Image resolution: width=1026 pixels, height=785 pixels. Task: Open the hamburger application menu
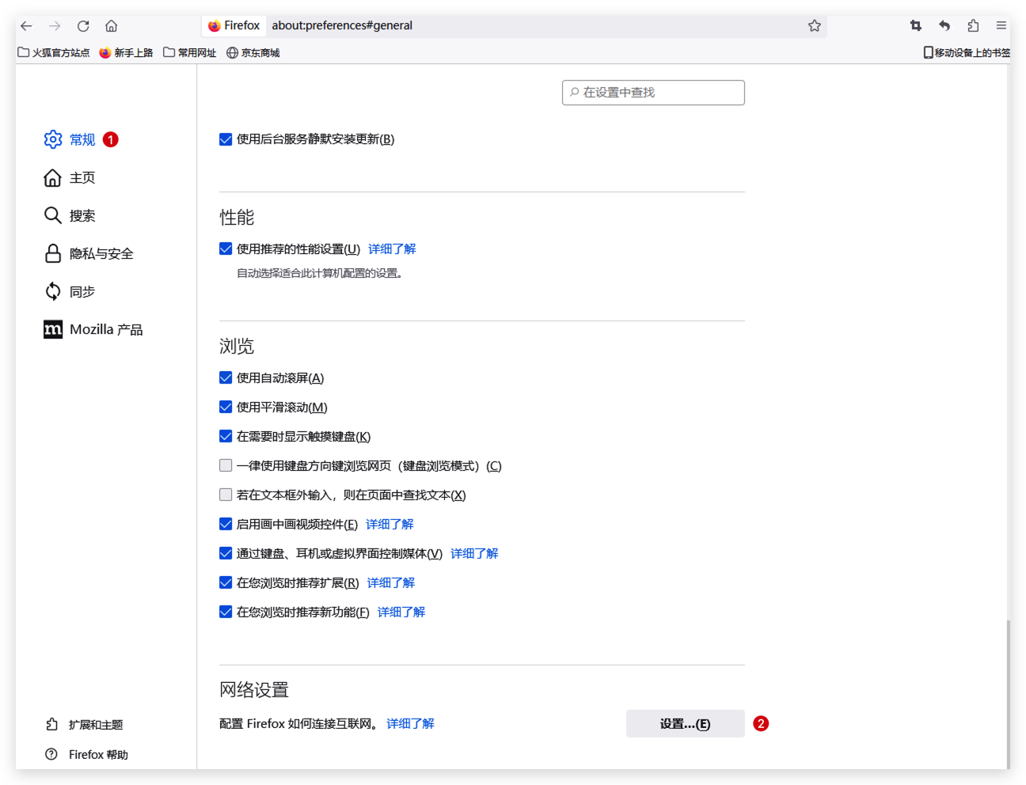(1001, 26)
